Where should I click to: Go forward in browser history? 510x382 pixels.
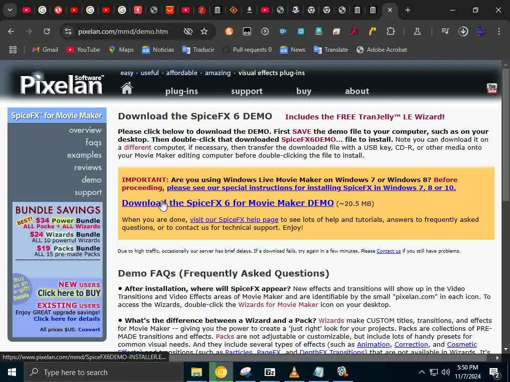[x=29, y=31]
